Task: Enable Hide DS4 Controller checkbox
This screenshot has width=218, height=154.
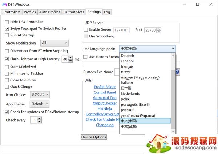Action: coord(7,22)
